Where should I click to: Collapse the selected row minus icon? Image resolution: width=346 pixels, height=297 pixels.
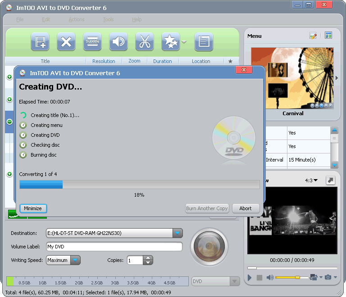9,121
